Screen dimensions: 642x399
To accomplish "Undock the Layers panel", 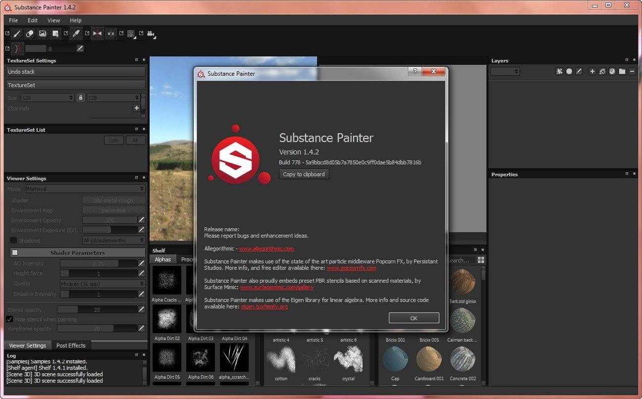I will click(x=627, y=60).
